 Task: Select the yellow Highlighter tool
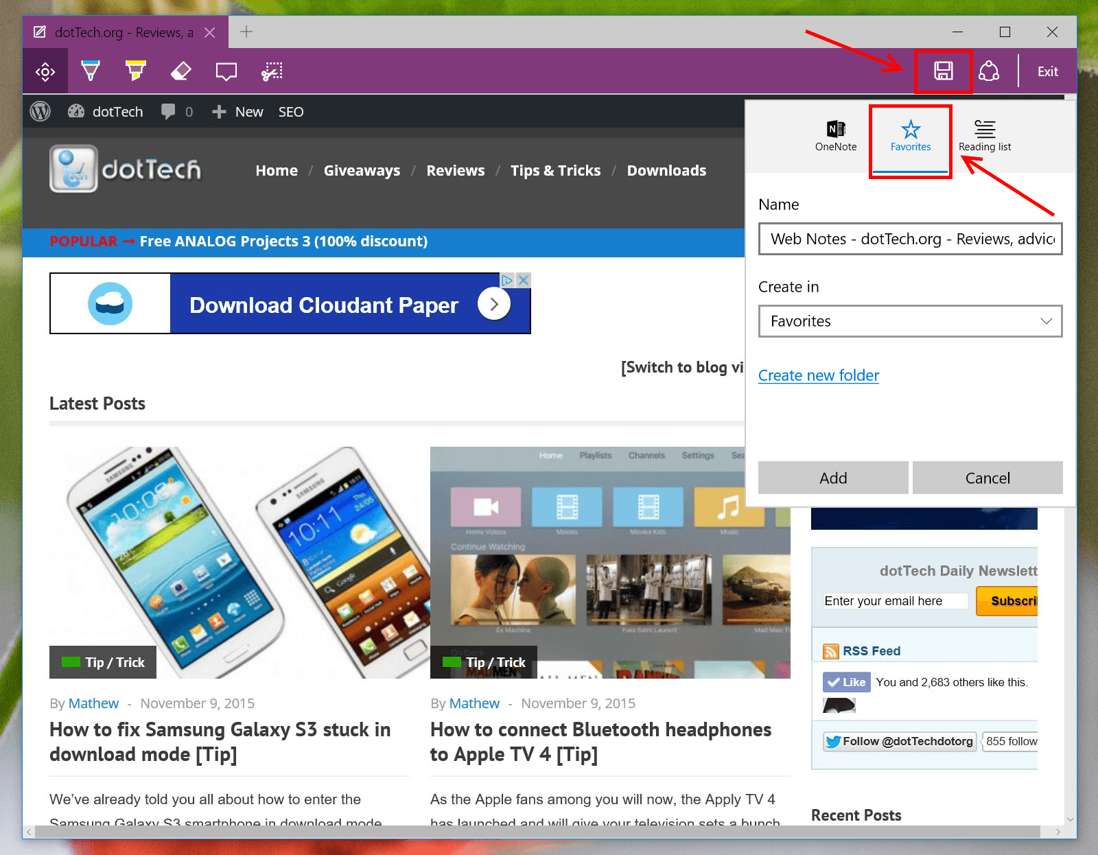[136, 71]
